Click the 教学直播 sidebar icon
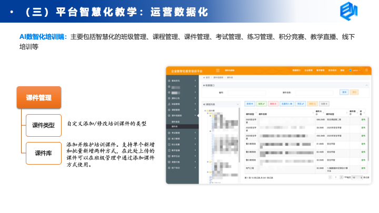Viewport: 379px width, 213px height. pos(169,150)
